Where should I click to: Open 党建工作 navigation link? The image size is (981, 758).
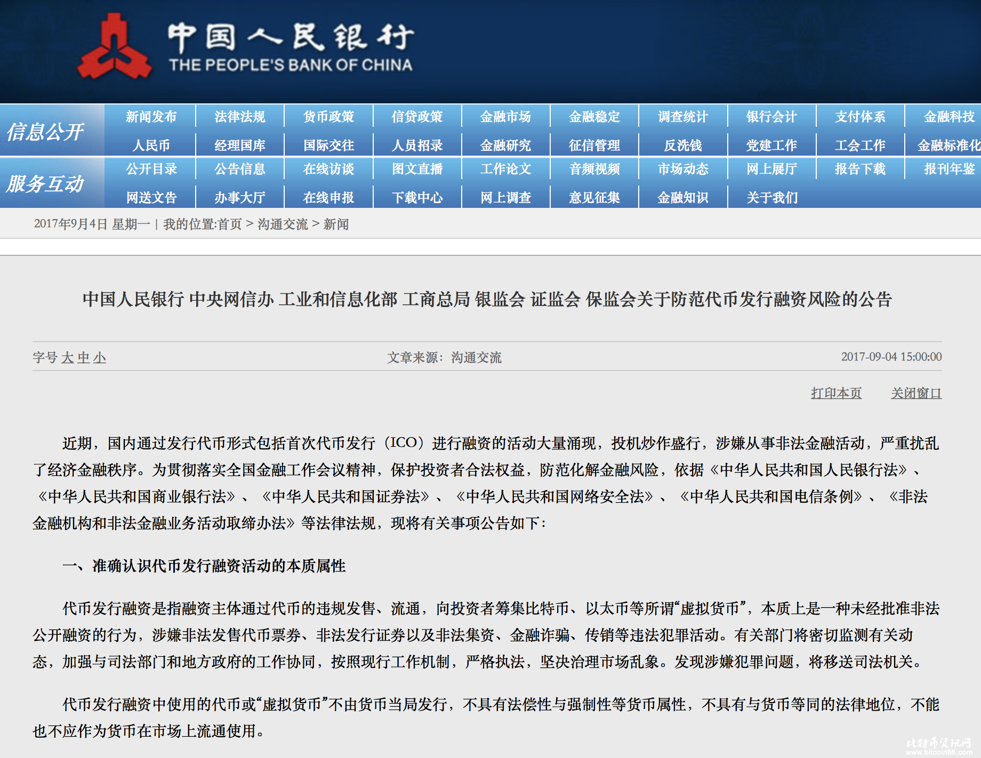pos(771,145)
